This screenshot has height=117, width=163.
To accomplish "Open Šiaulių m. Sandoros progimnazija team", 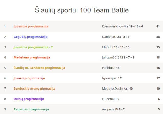I will click(39, 68).
